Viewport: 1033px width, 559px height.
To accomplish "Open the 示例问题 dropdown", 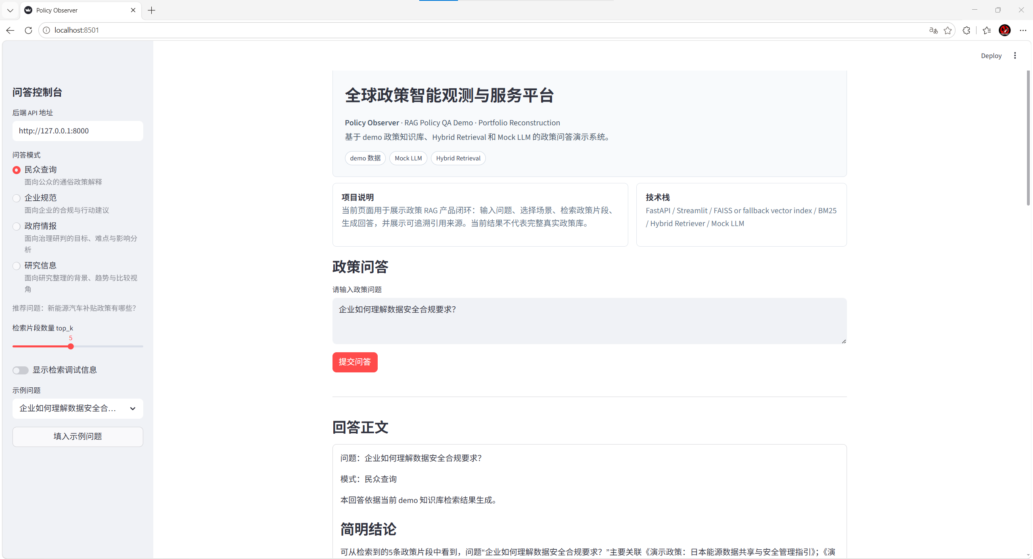I will 77,409.
